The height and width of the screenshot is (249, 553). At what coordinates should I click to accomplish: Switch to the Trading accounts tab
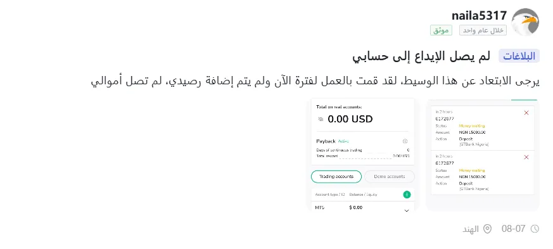click(336, 177)
